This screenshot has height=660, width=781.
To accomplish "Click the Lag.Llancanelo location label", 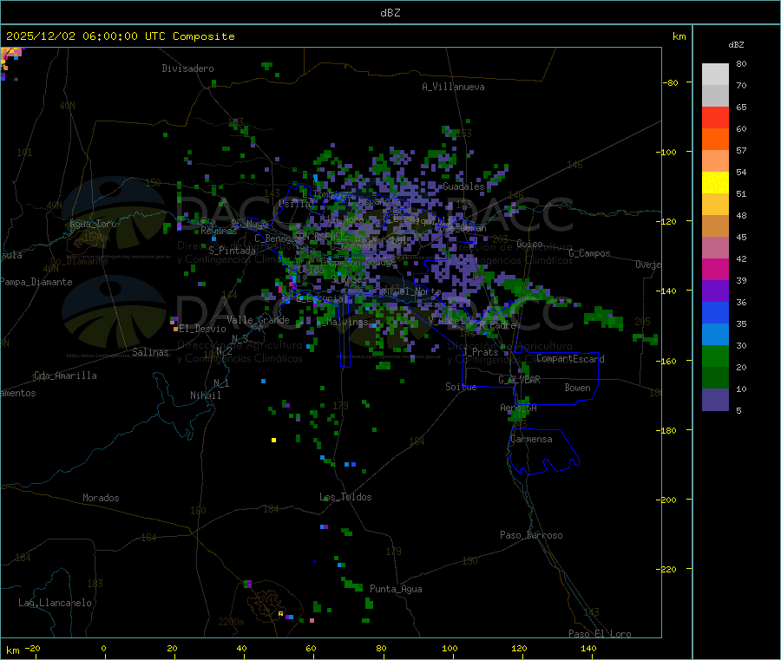I will (x=55, y=604).
